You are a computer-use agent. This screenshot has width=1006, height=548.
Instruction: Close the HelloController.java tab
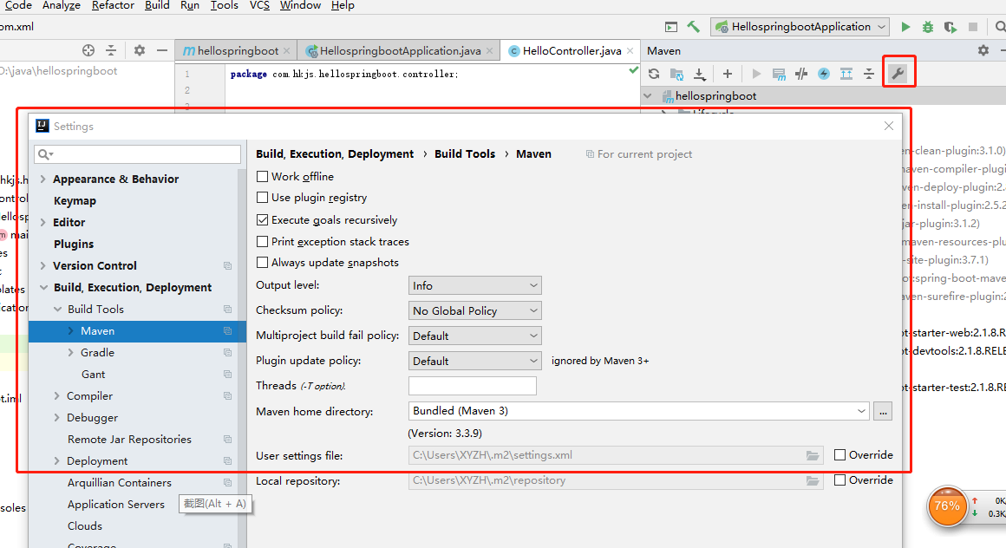(x=630, y=50)
